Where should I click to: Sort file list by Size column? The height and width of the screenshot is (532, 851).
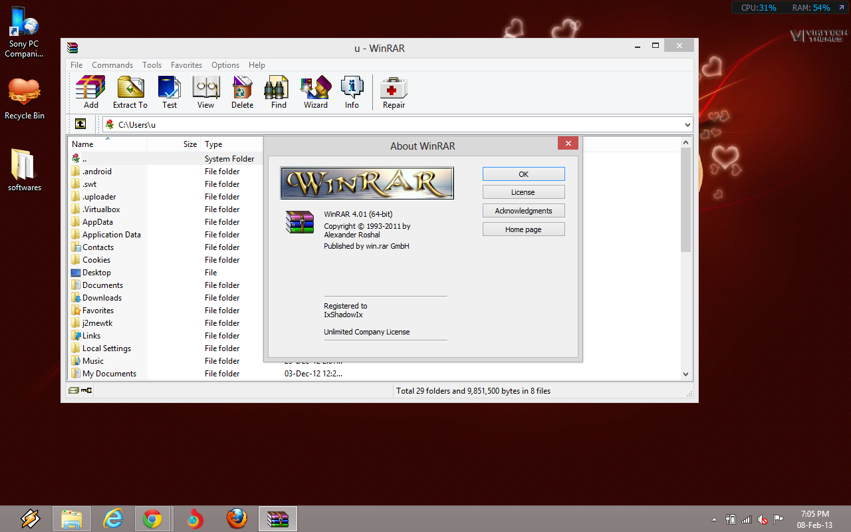coord(174,144)
